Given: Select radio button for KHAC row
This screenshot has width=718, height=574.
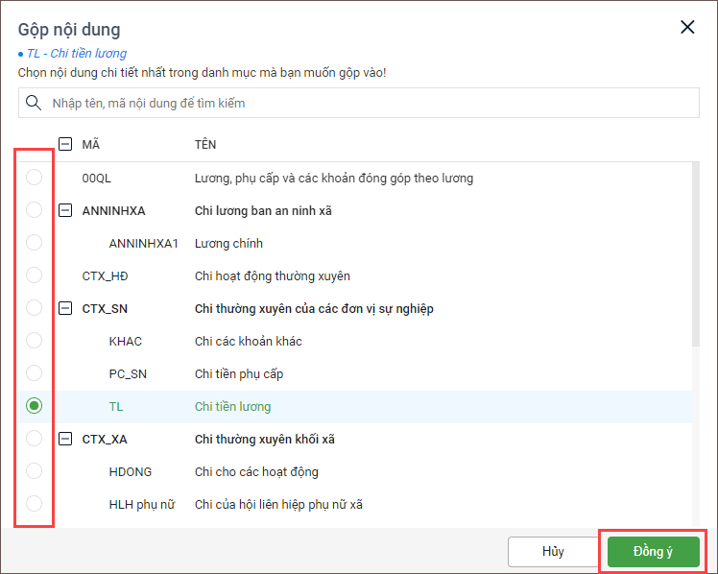Looking at the screenshot, I should click(34, 341).
